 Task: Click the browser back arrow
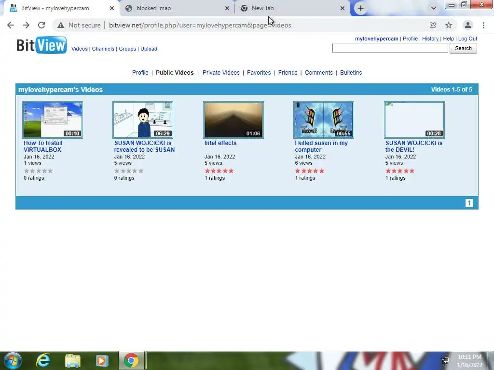point(11,25)
